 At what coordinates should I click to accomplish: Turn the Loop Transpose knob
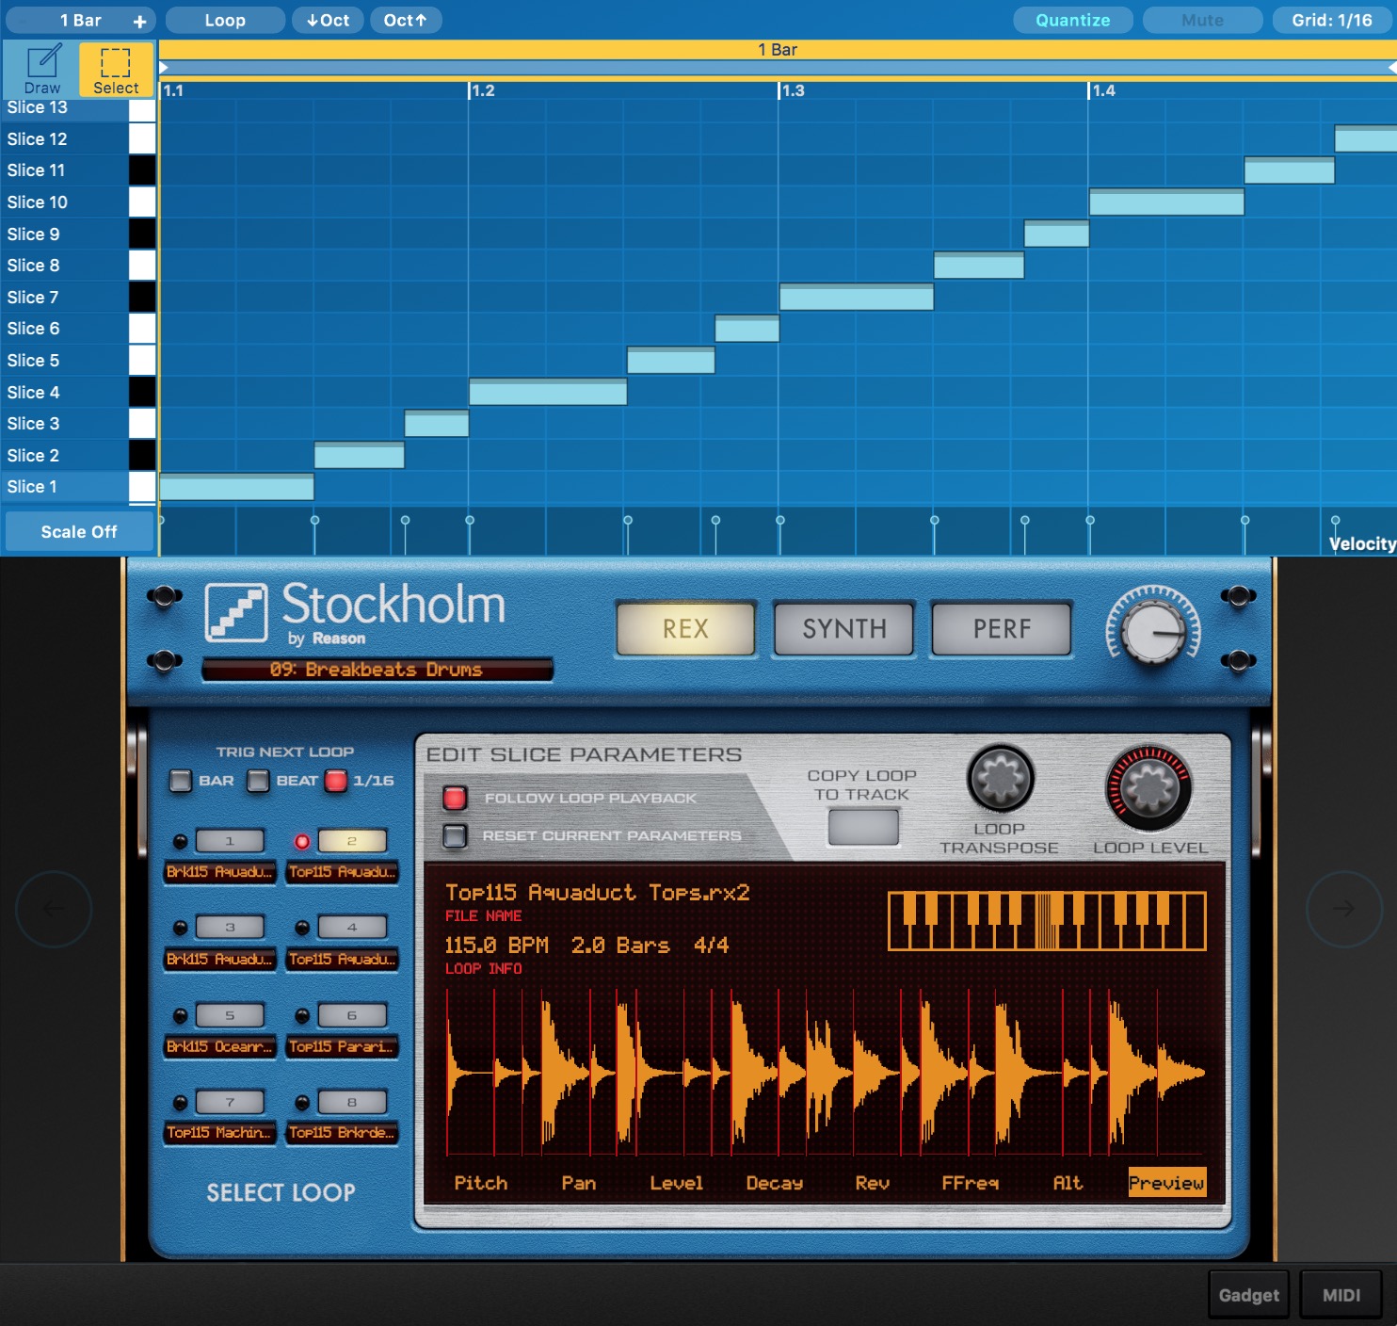point(999,780)
